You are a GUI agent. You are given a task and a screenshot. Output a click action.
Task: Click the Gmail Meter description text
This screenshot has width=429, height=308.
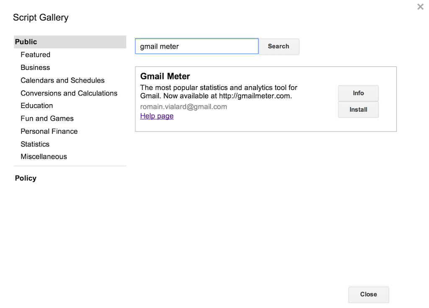tap(219, 92)
